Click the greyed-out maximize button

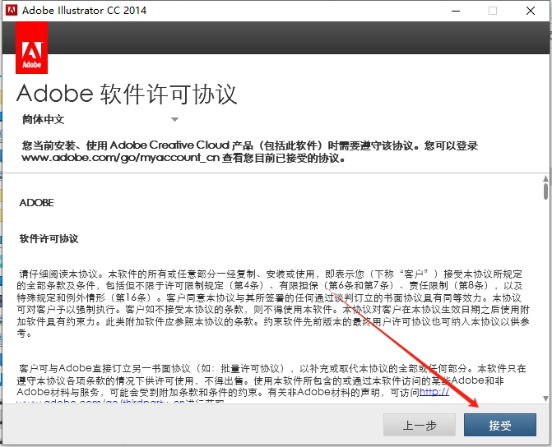coord(492,11)
